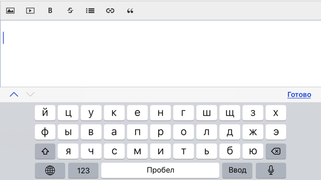
Task: Tap the ч key
Action: pos(91,151)
